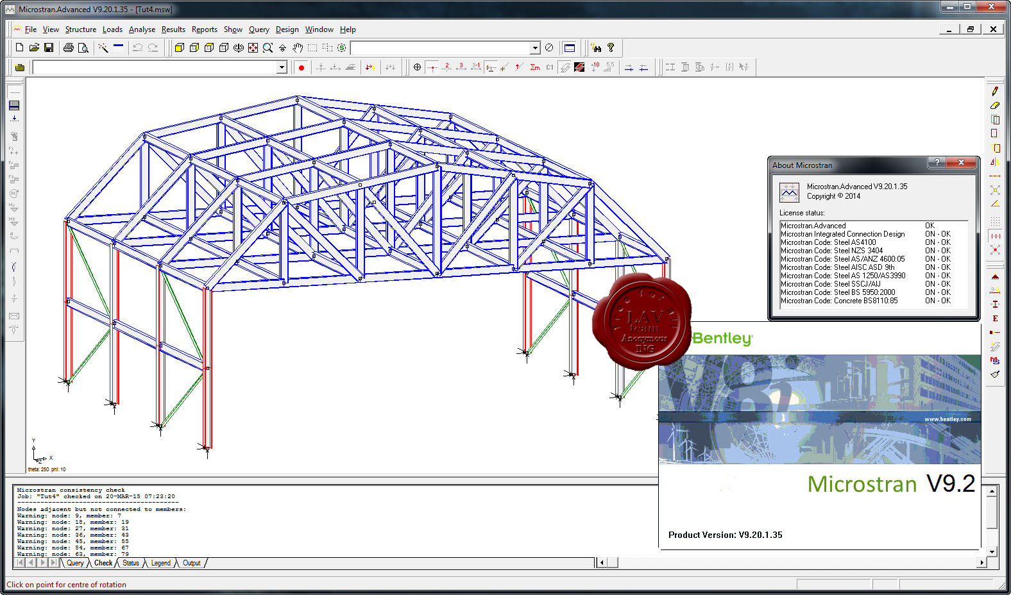Image resolution: width=1011 pixels, height=595 pixels.
Task: Open the Design menu
Action: [x=287, y=29]
